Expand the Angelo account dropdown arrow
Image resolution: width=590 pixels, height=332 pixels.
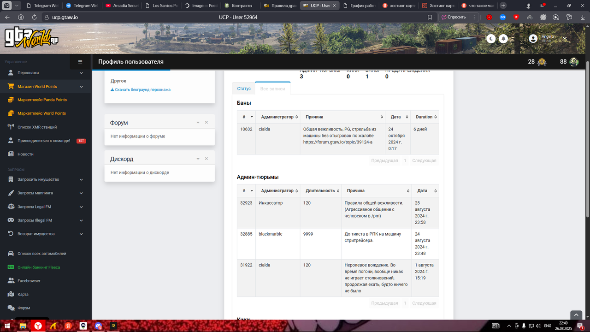click(565, 38)
